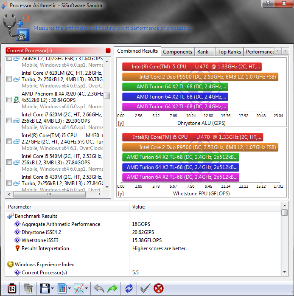The image size is (294, 296).
Task: Click the 15.38GFLOPS value
Action: (x=147, y=240)
